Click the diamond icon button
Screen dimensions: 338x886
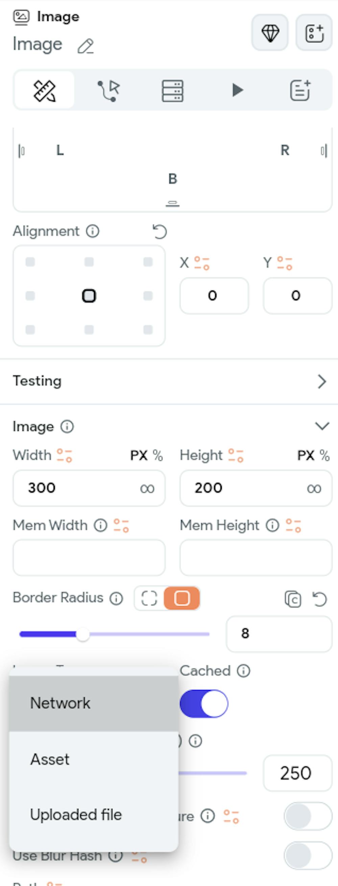click(270, 33)
